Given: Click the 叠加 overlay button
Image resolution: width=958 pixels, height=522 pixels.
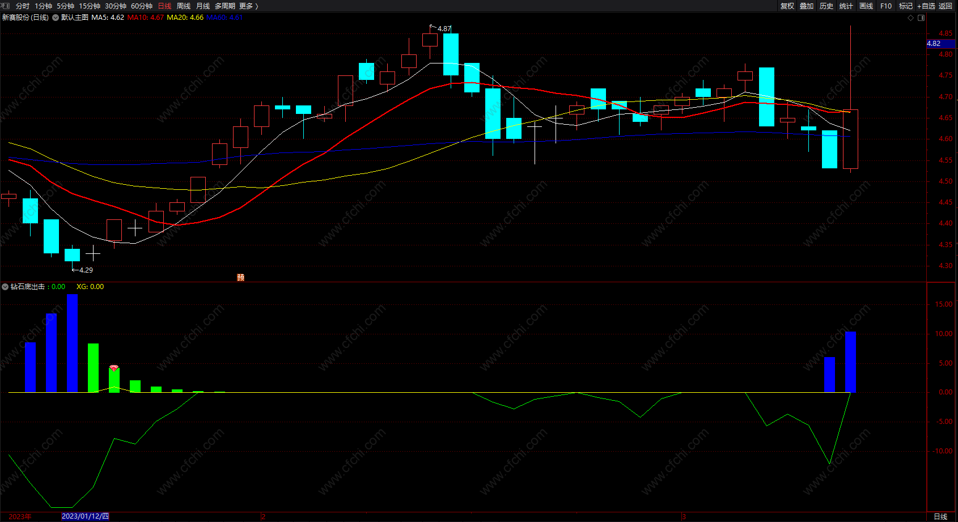Looking at the screenshot, I should pos(807,6).
